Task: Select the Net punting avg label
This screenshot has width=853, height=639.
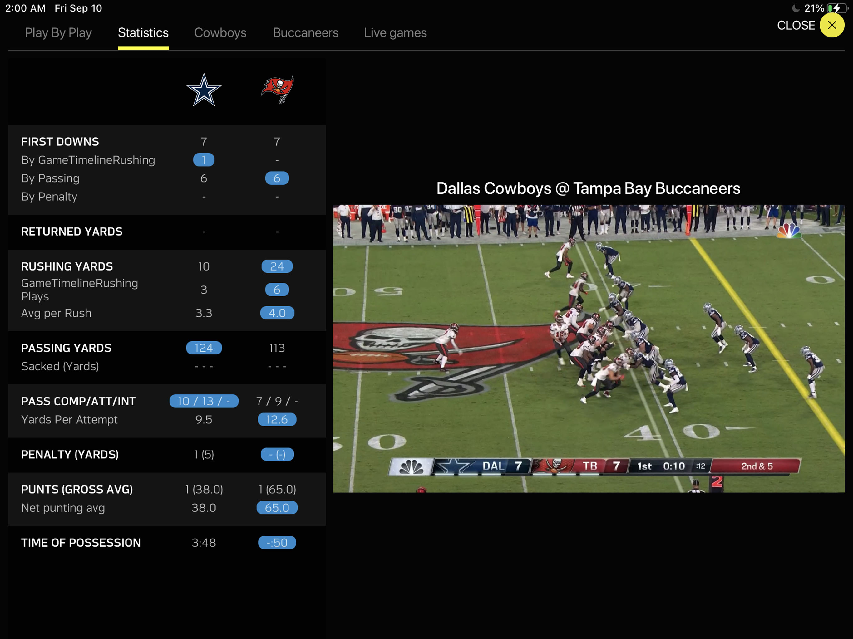Action: [63, 508]
